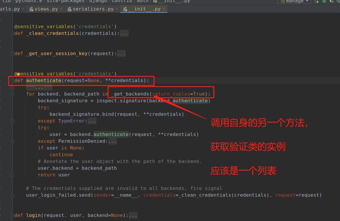The width and height of the screenshot is (340, 221).
Task: Click 'login' function name at bottom
Action: [33, 215]
